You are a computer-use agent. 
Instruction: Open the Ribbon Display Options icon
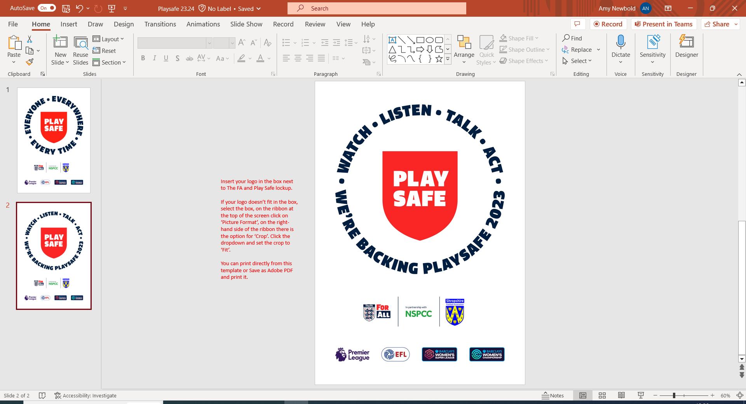point(668,8)
